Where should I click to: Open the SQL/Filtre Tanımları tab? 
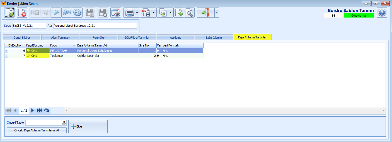click(137, 38)
